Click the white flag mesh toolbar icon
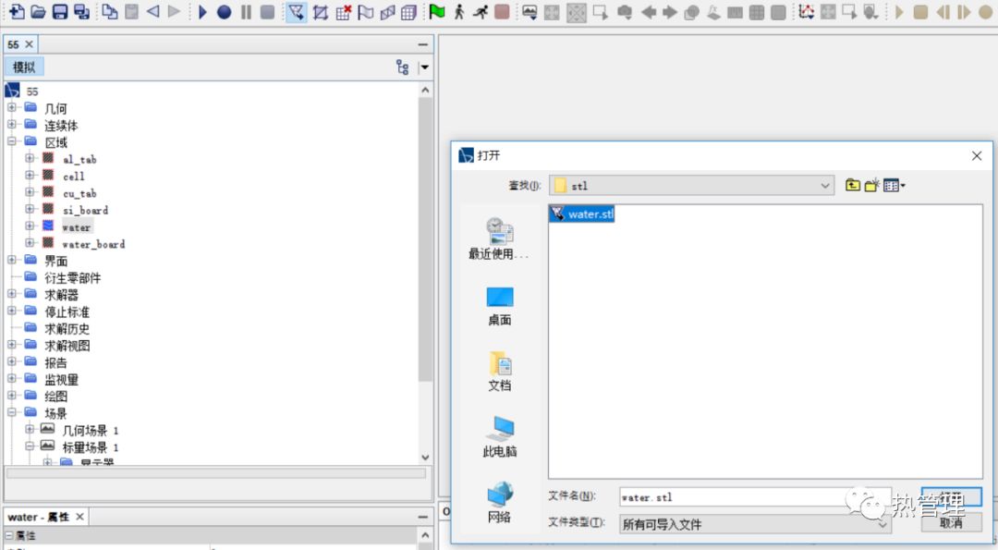The image size is (998, 550). click(365, 11)
